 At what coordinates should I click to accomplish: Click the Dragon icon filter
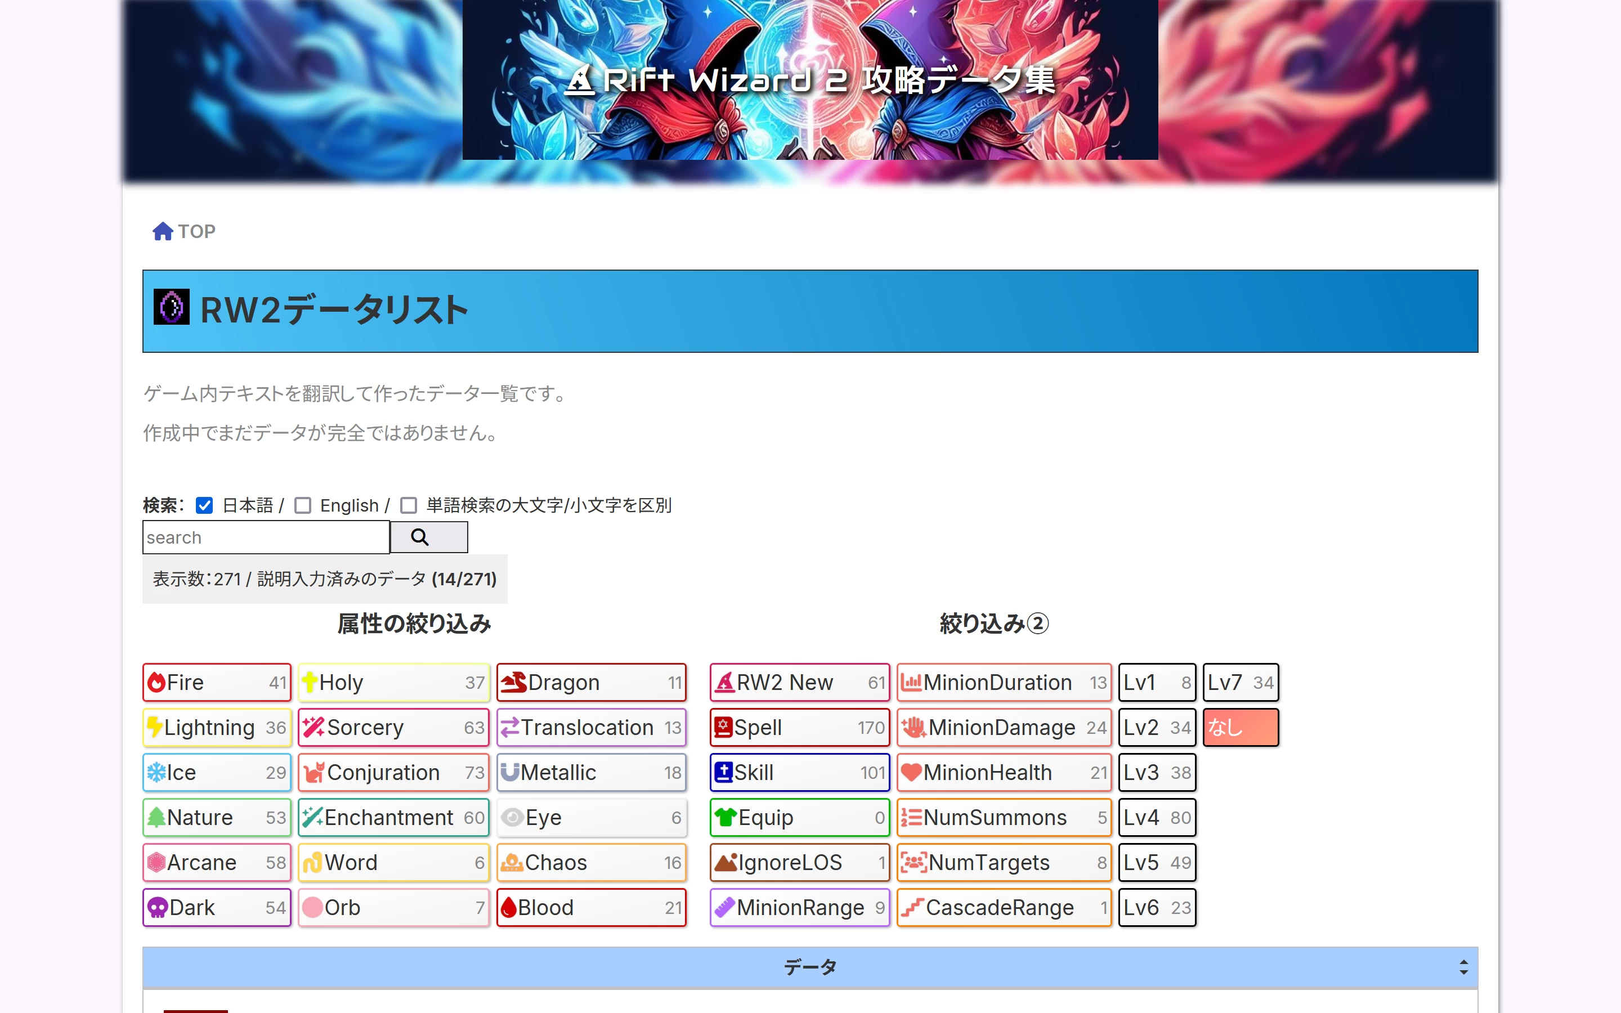[x=514, y=683]
